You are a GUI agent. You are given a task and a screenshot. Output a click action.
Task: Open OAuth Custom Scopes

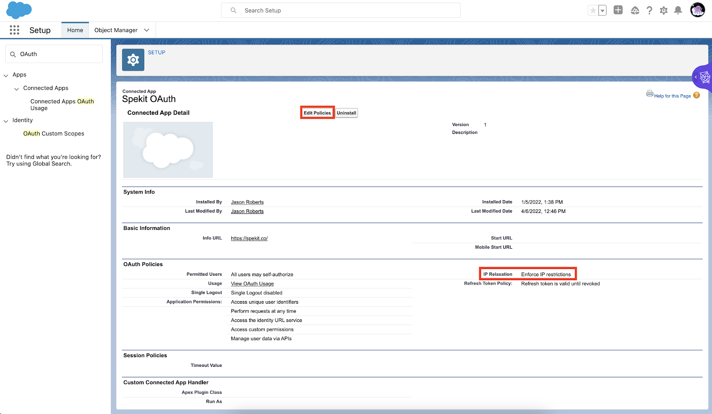tap(53, 133)
